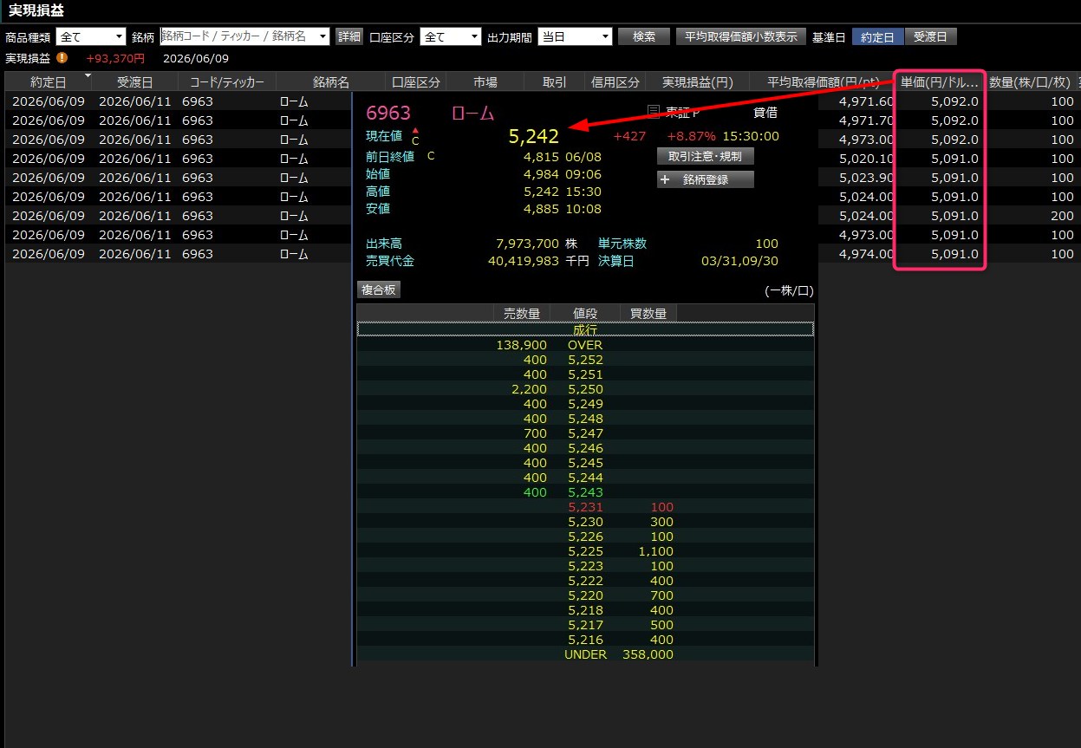Click the 成行 row in the order board
This screenshot has height=748, width=1081.
585,329
